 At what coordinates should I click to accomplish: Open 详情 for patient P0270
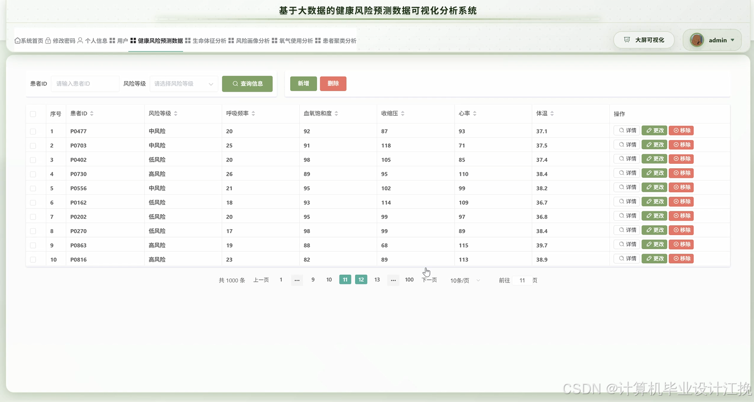click(626, 230)
